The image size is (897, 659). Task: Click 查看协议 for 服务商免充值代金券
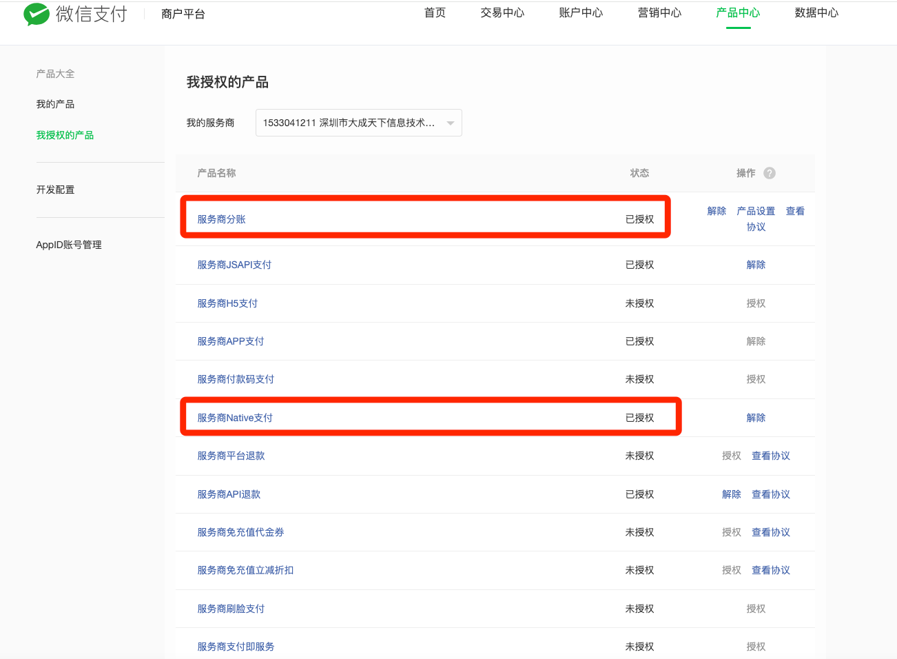[x=771, y=532]
